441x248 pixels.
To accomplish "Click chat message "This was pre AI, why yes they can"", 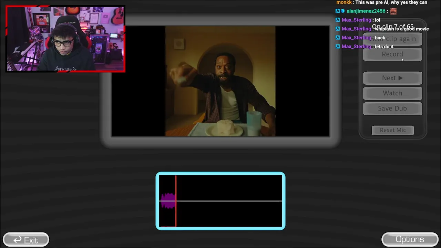I will click(x=391, y=2).
